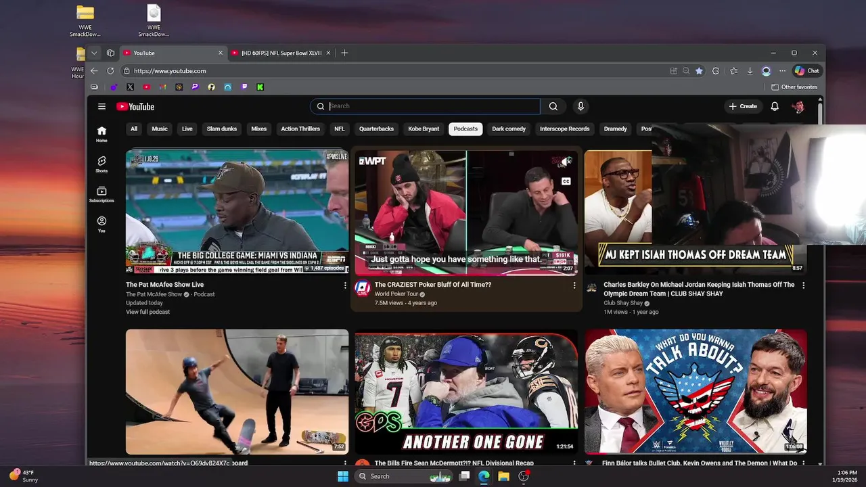
Task: Open Edge settings and more ellipsis
Action: (x=782, y=70)
